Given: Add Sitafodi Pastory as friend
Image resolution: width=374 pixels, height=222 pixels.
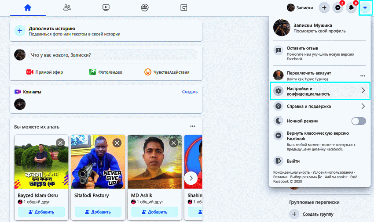Looking at the screenshot, I should 98,212.
